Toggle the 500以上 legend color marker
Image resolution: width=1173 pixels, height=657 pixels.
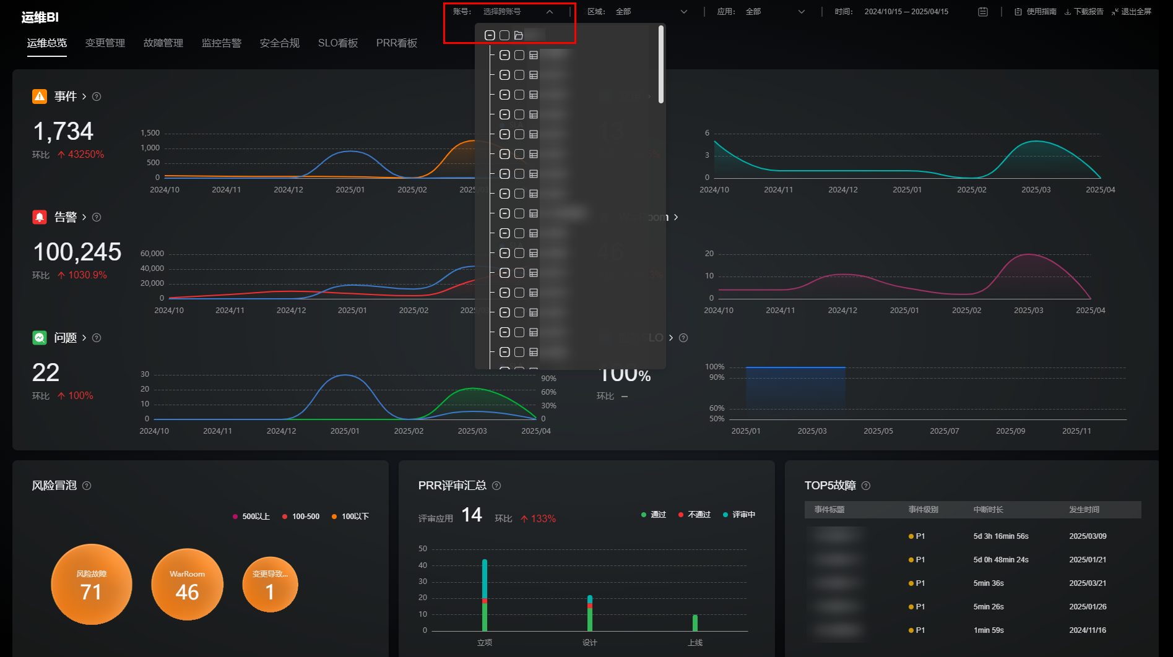coord(235,517)
